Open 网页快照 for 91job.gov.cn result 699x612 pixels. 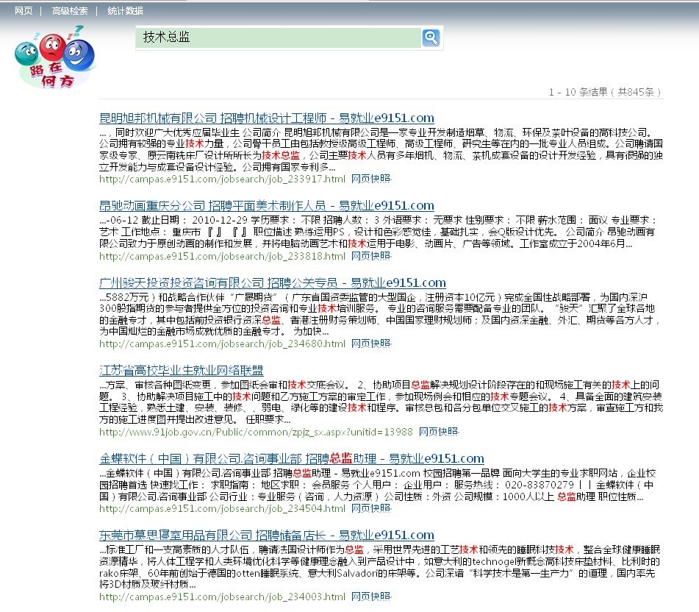coord(439,432)
